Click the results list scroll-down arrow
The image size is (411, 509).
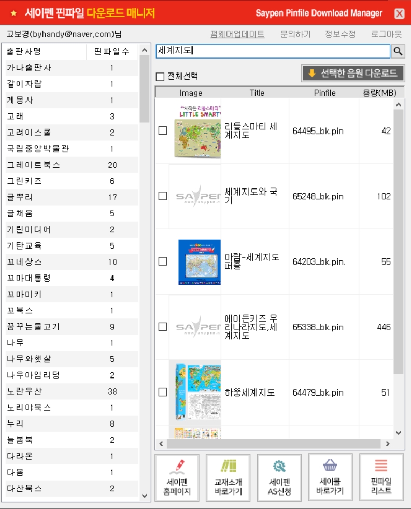point(399,433)
